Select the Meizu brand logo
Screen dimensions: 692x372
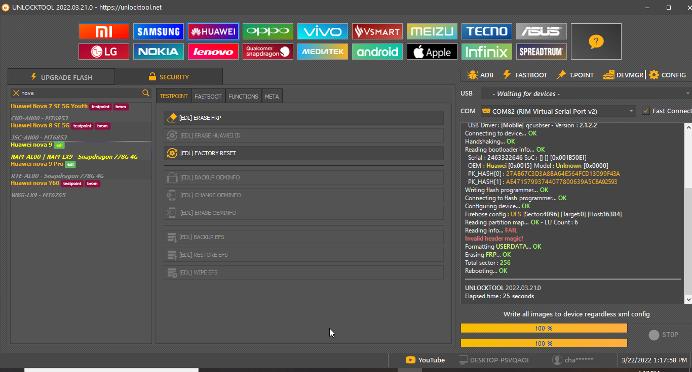click(x=432, y=31)
